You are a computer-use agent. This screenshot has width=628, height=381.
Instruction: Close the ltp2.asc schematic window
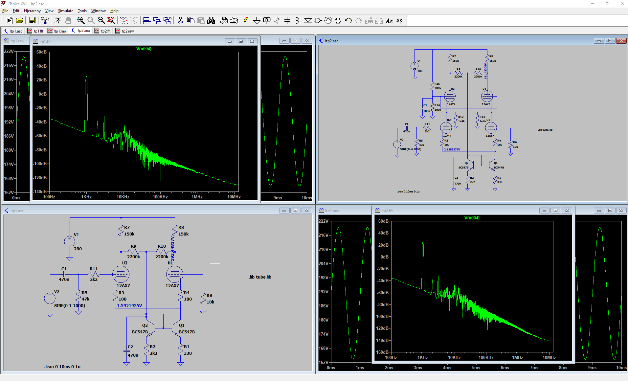[x=621, y=41]
